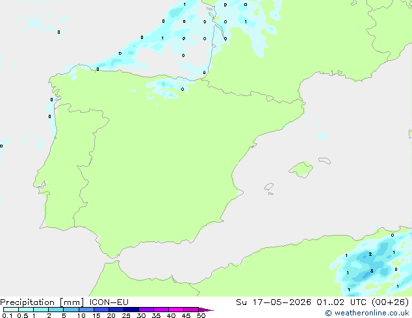Click the lightest 0.1–0.5 mm legend swatch

pyautogui.click(x=11, y=310)
